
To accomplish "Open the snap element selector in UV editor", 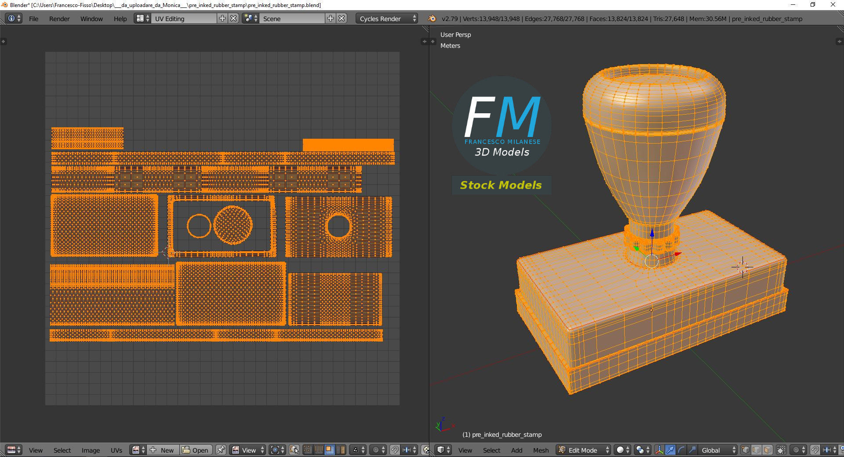I will 409,450.
